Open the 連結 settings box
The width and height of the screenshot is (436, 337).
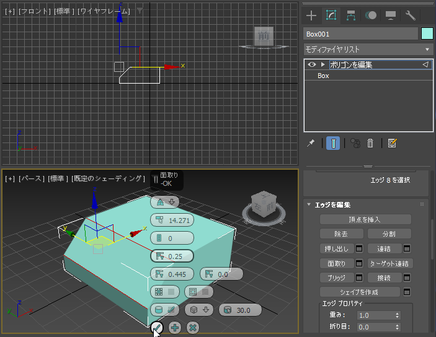tap(407, 248)
